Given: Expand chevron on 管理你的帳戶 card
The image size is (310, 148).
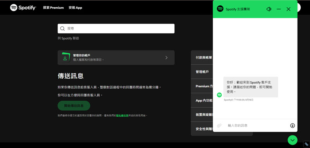Looking at the screenshot, I should pos(166,57).
